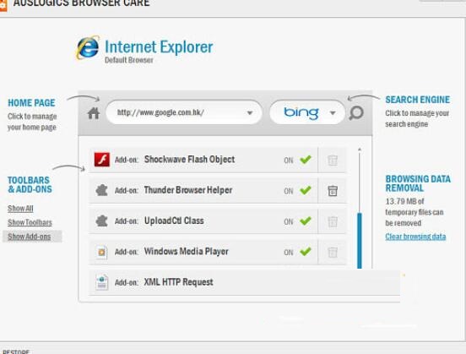Click the scrollbar up arrow
Screen dimensions: 466x354
360,150
